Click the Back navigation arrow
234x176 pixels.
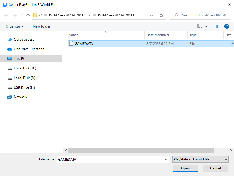(x=6, y=15)
